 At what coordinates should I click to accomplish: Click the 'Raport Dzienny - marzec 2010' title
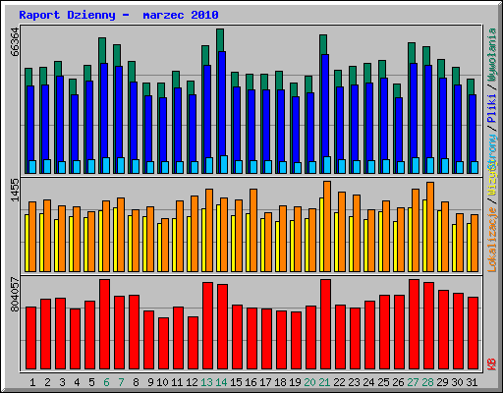point(119,15)
